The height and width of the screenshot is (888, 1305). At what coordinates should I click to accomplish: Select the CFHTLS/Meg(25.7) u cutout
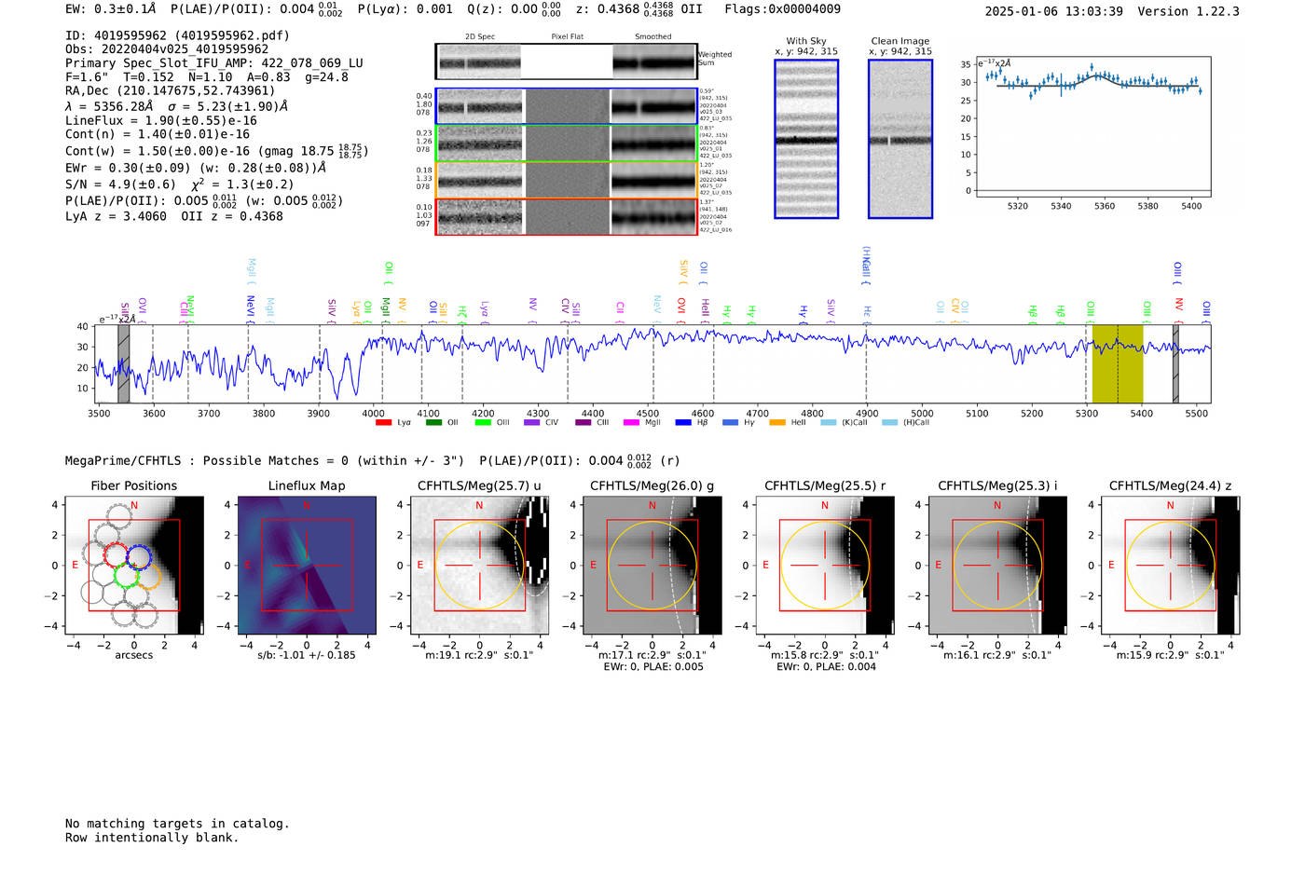(479, 566)
